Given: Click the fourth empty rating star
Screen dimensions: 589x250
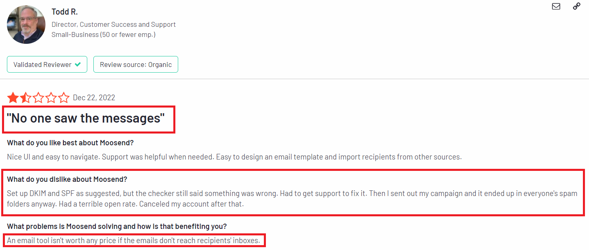Looking at the screenshot, I should [51, 98].
